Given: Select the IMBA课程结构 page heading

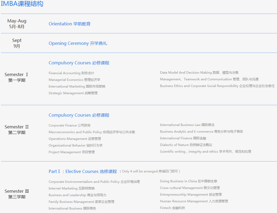Looking at the screenshot, I should pos(22,4).
